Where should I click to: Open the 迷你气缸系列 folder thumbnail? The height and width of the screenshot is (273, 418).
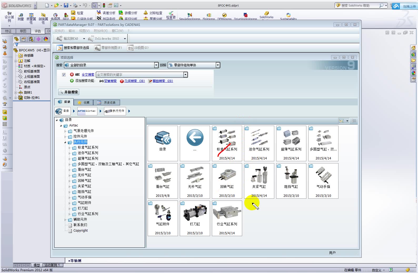(x=259, y=143)
